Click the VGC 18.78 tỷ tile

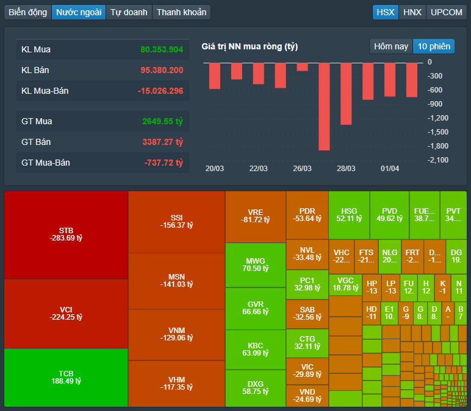345,285
